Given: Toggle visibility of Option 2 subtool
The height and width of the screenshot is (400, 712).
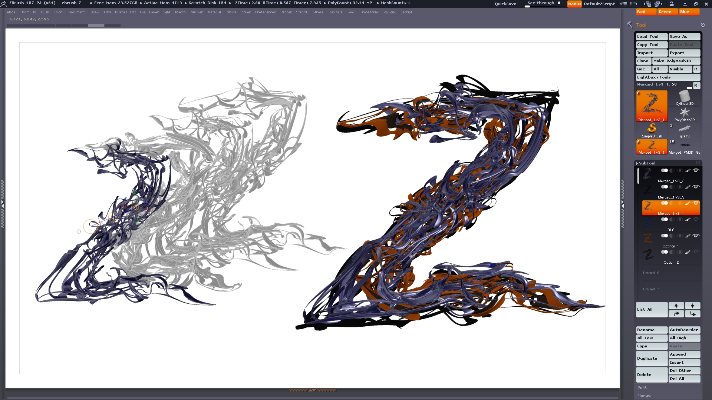Looking at the screenshot, I should [x=696, y=252].
